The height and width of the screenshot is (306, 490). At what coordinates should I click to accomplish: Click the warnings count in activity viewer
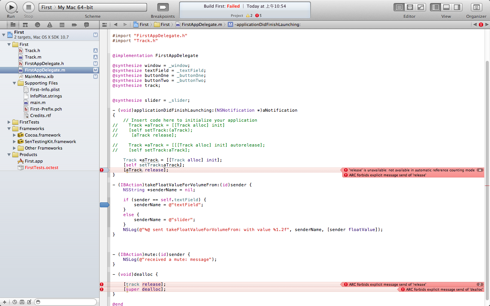[249, 16]
